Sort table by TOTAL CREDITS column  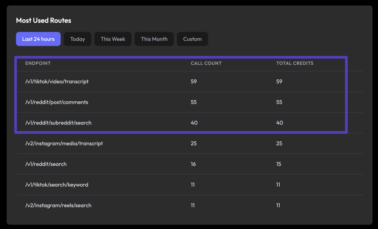pos(294,63)
